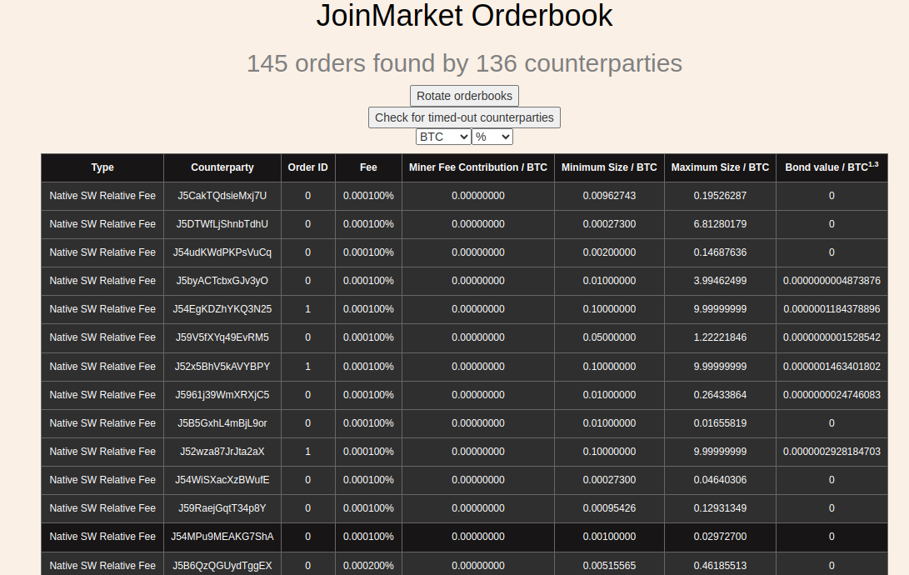
Task: Click maximum size 0.12931349
Action: [x=720, y=509]
